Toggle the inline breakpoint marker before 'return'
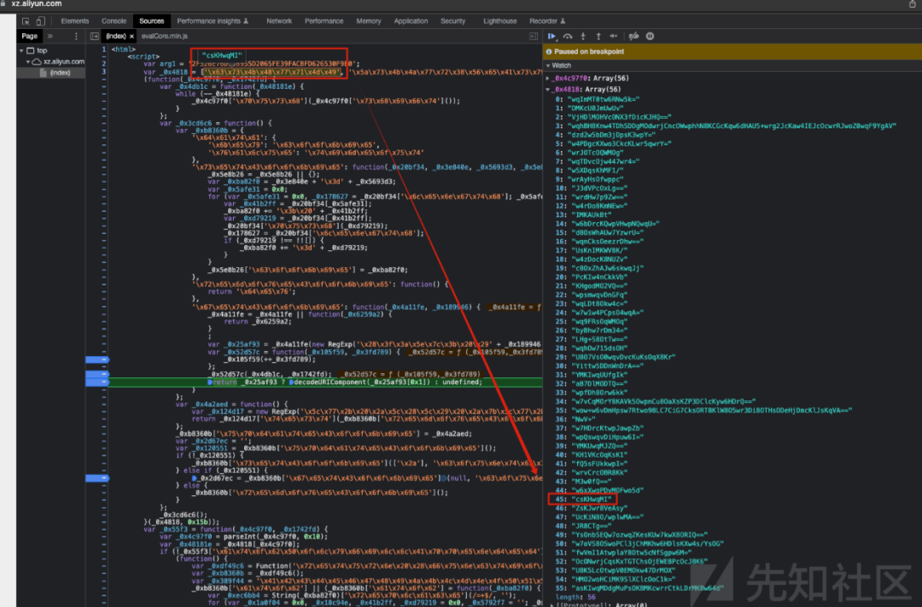 [x=210, y=382]
